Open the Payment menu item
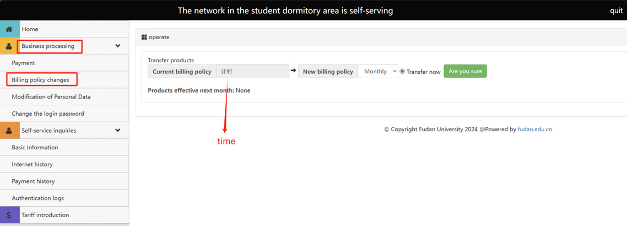627x226 pixels. click(24, 63)
